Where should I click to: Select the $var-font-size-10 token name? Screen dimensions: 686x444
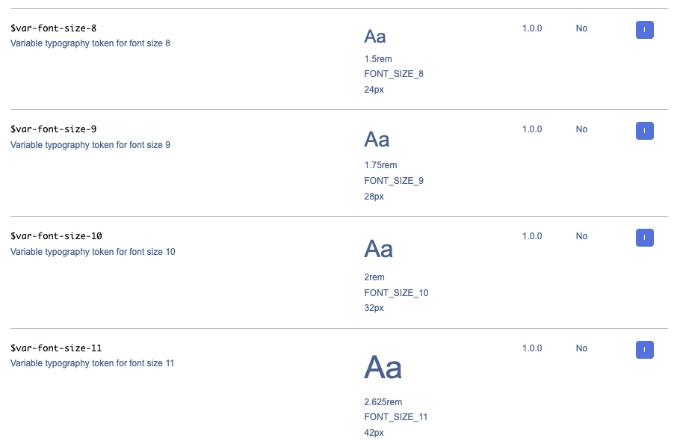pyautogui.click(x=56, y=236)
